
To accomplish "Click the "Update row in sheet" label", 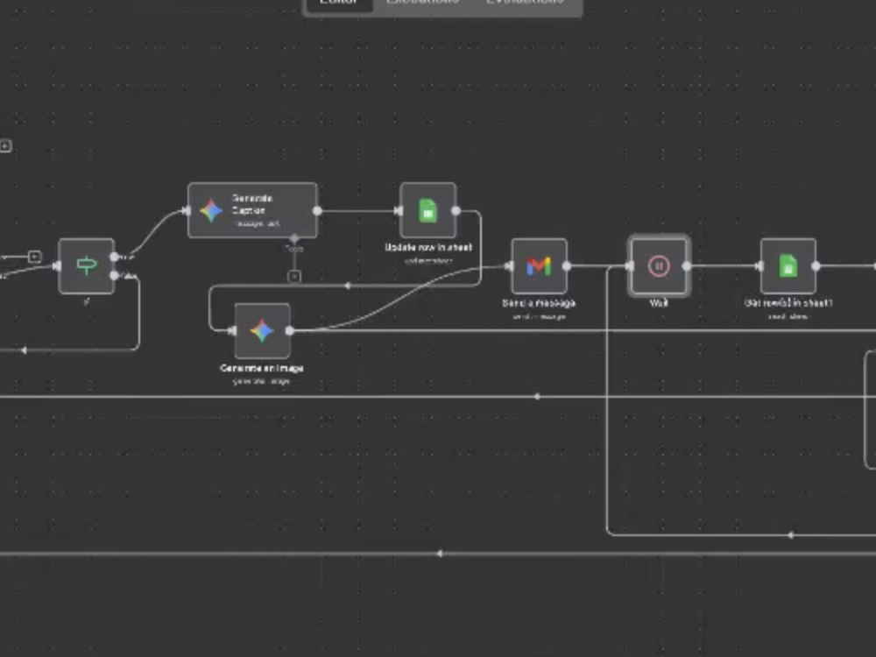I will pos(428,247).
